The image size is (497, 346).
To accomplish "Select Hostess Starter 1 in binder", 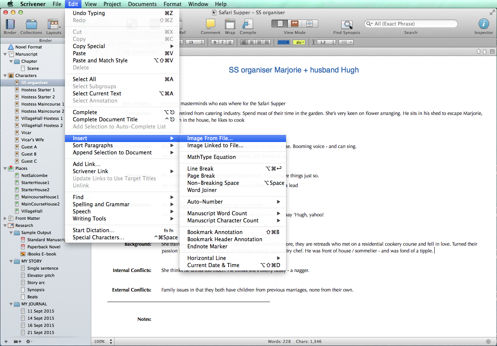I will coord(38,90).
